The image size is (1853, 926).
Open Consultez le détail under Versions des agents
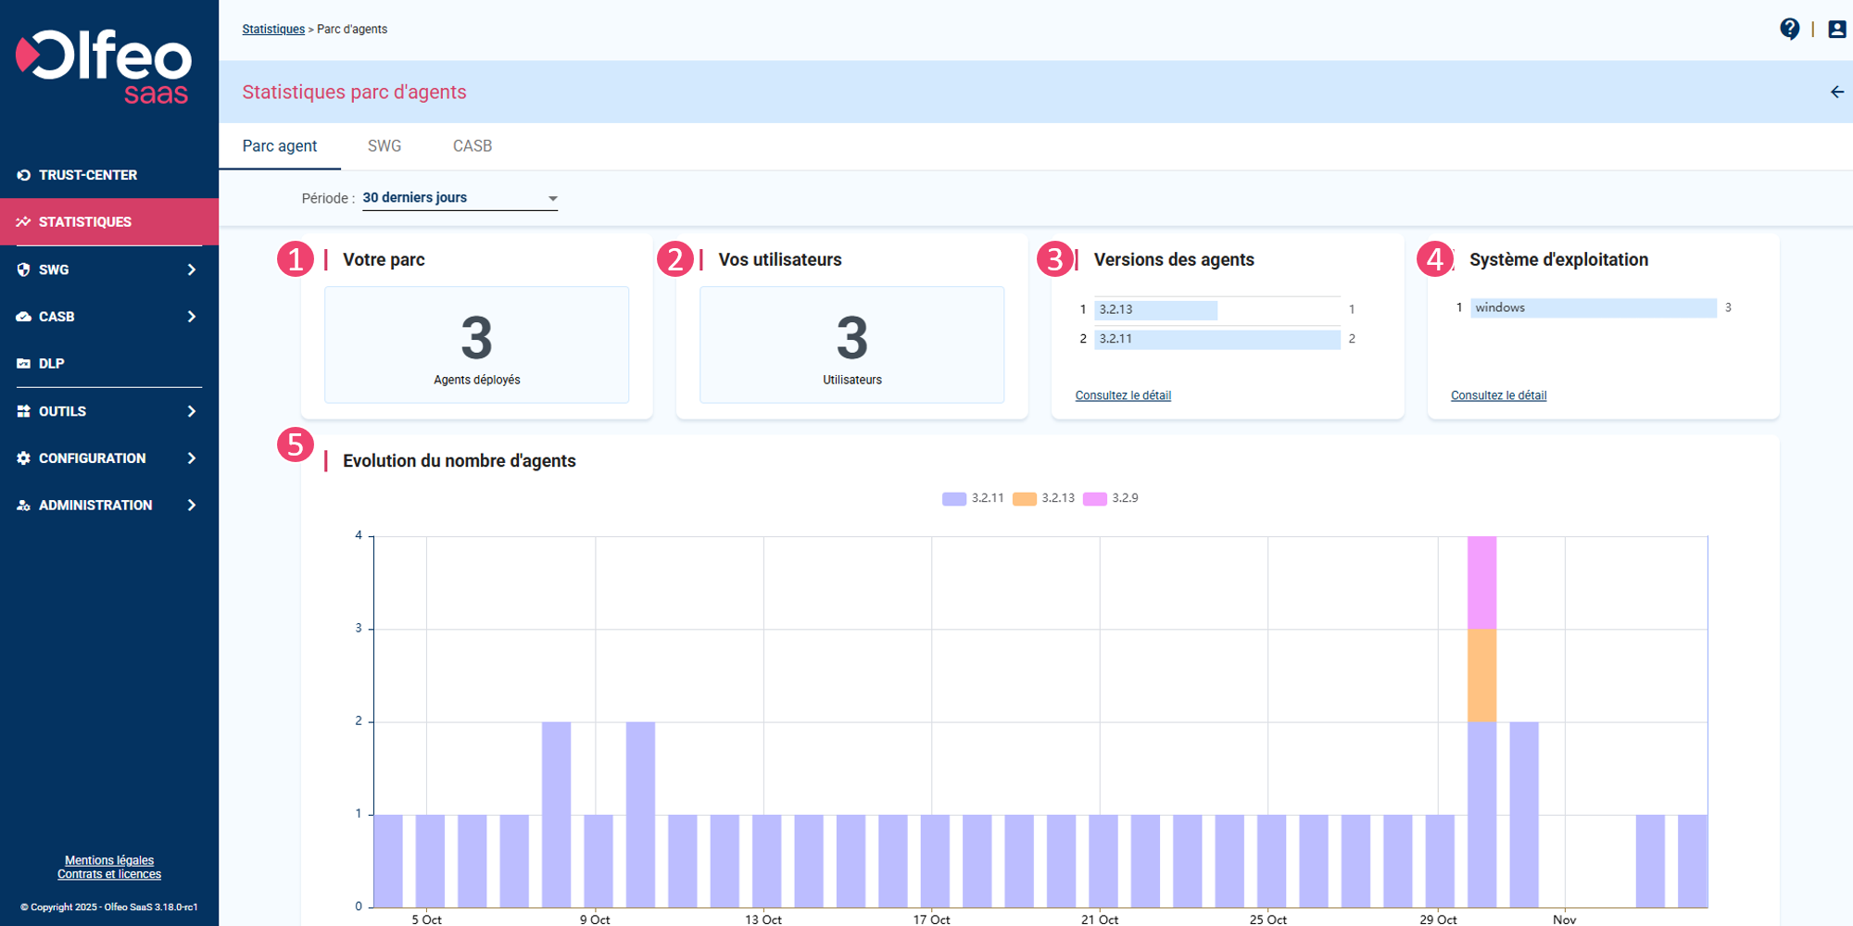click(x=1123, y=395)
